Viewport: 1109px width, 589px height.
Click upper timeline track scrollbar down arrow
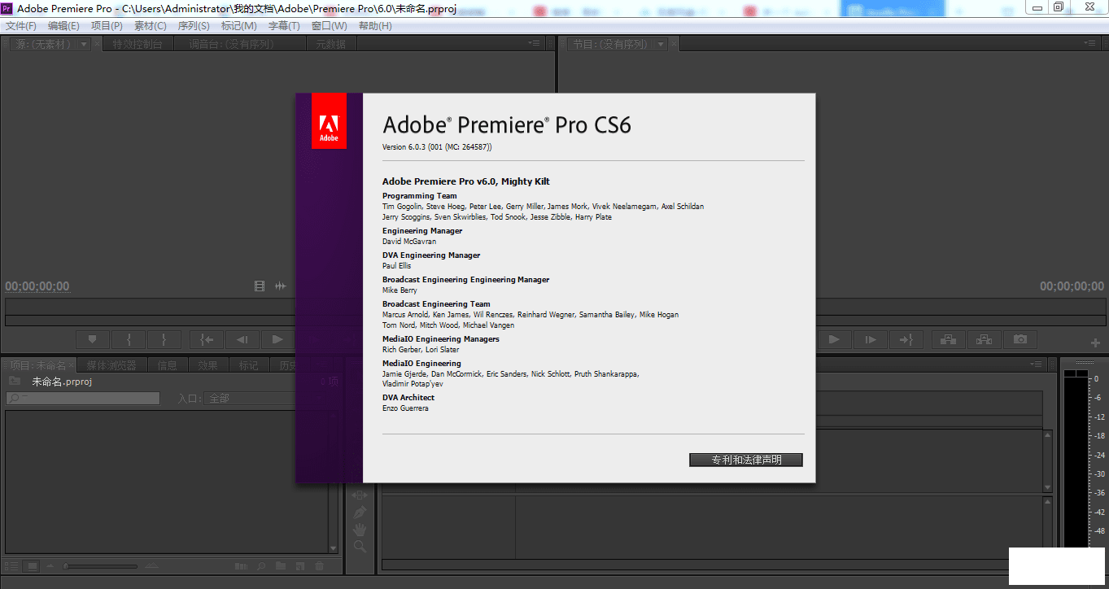(1048, 486)
